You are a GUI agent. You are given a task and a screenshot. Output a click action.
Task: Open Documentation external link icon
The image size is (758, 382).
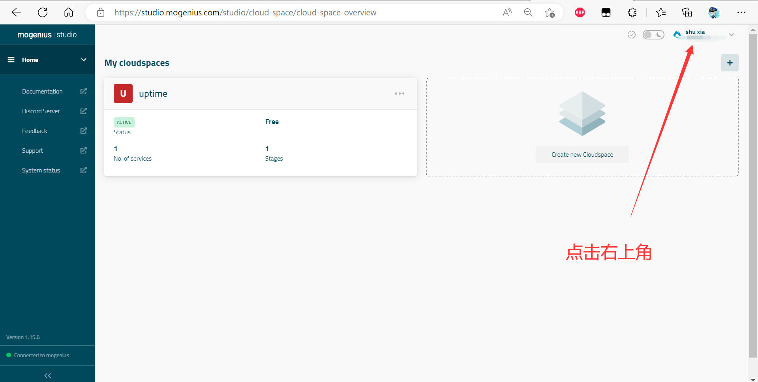tap(83, 91)
